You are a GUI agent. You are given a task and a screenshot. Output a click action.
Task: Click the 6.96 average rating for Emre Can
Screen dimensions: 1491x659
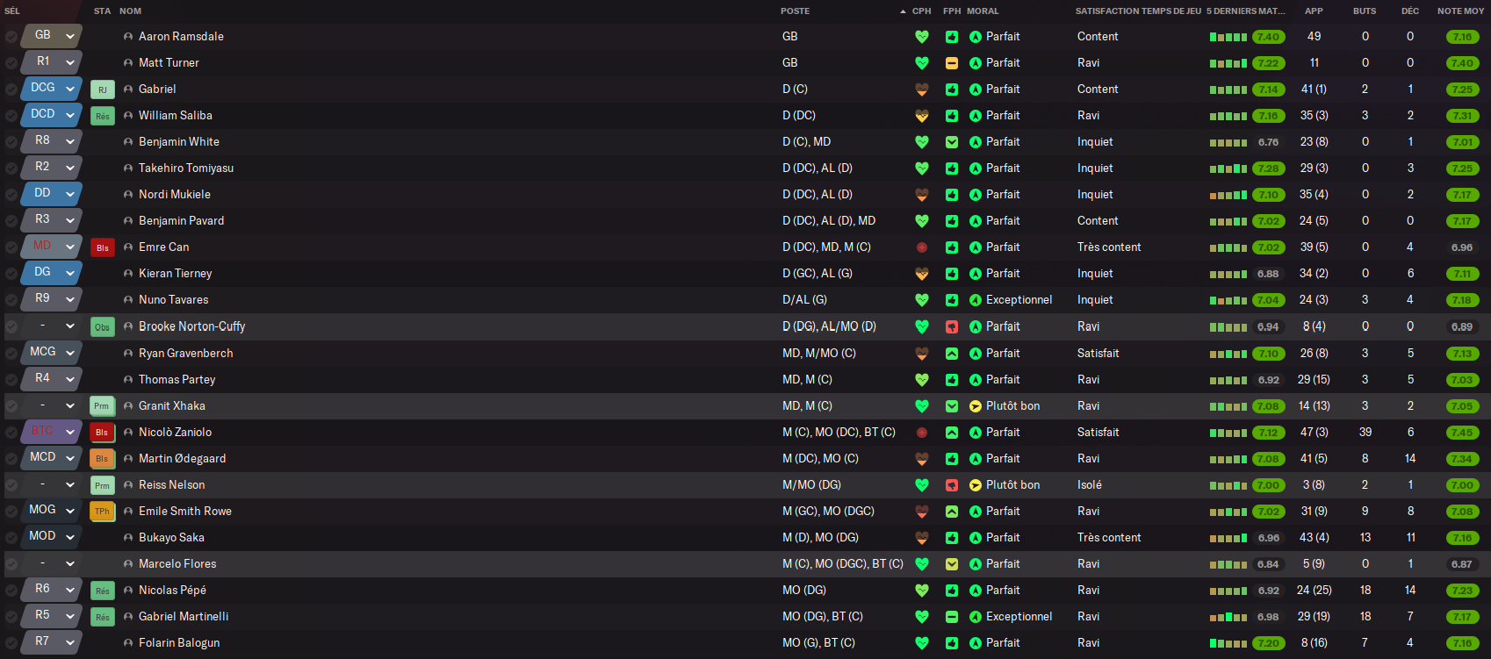1462,247
